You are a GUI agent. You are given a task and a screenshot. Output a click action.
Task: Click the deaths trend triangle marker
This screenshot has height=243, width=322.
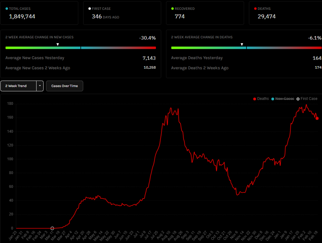click(x=242, y=45)
